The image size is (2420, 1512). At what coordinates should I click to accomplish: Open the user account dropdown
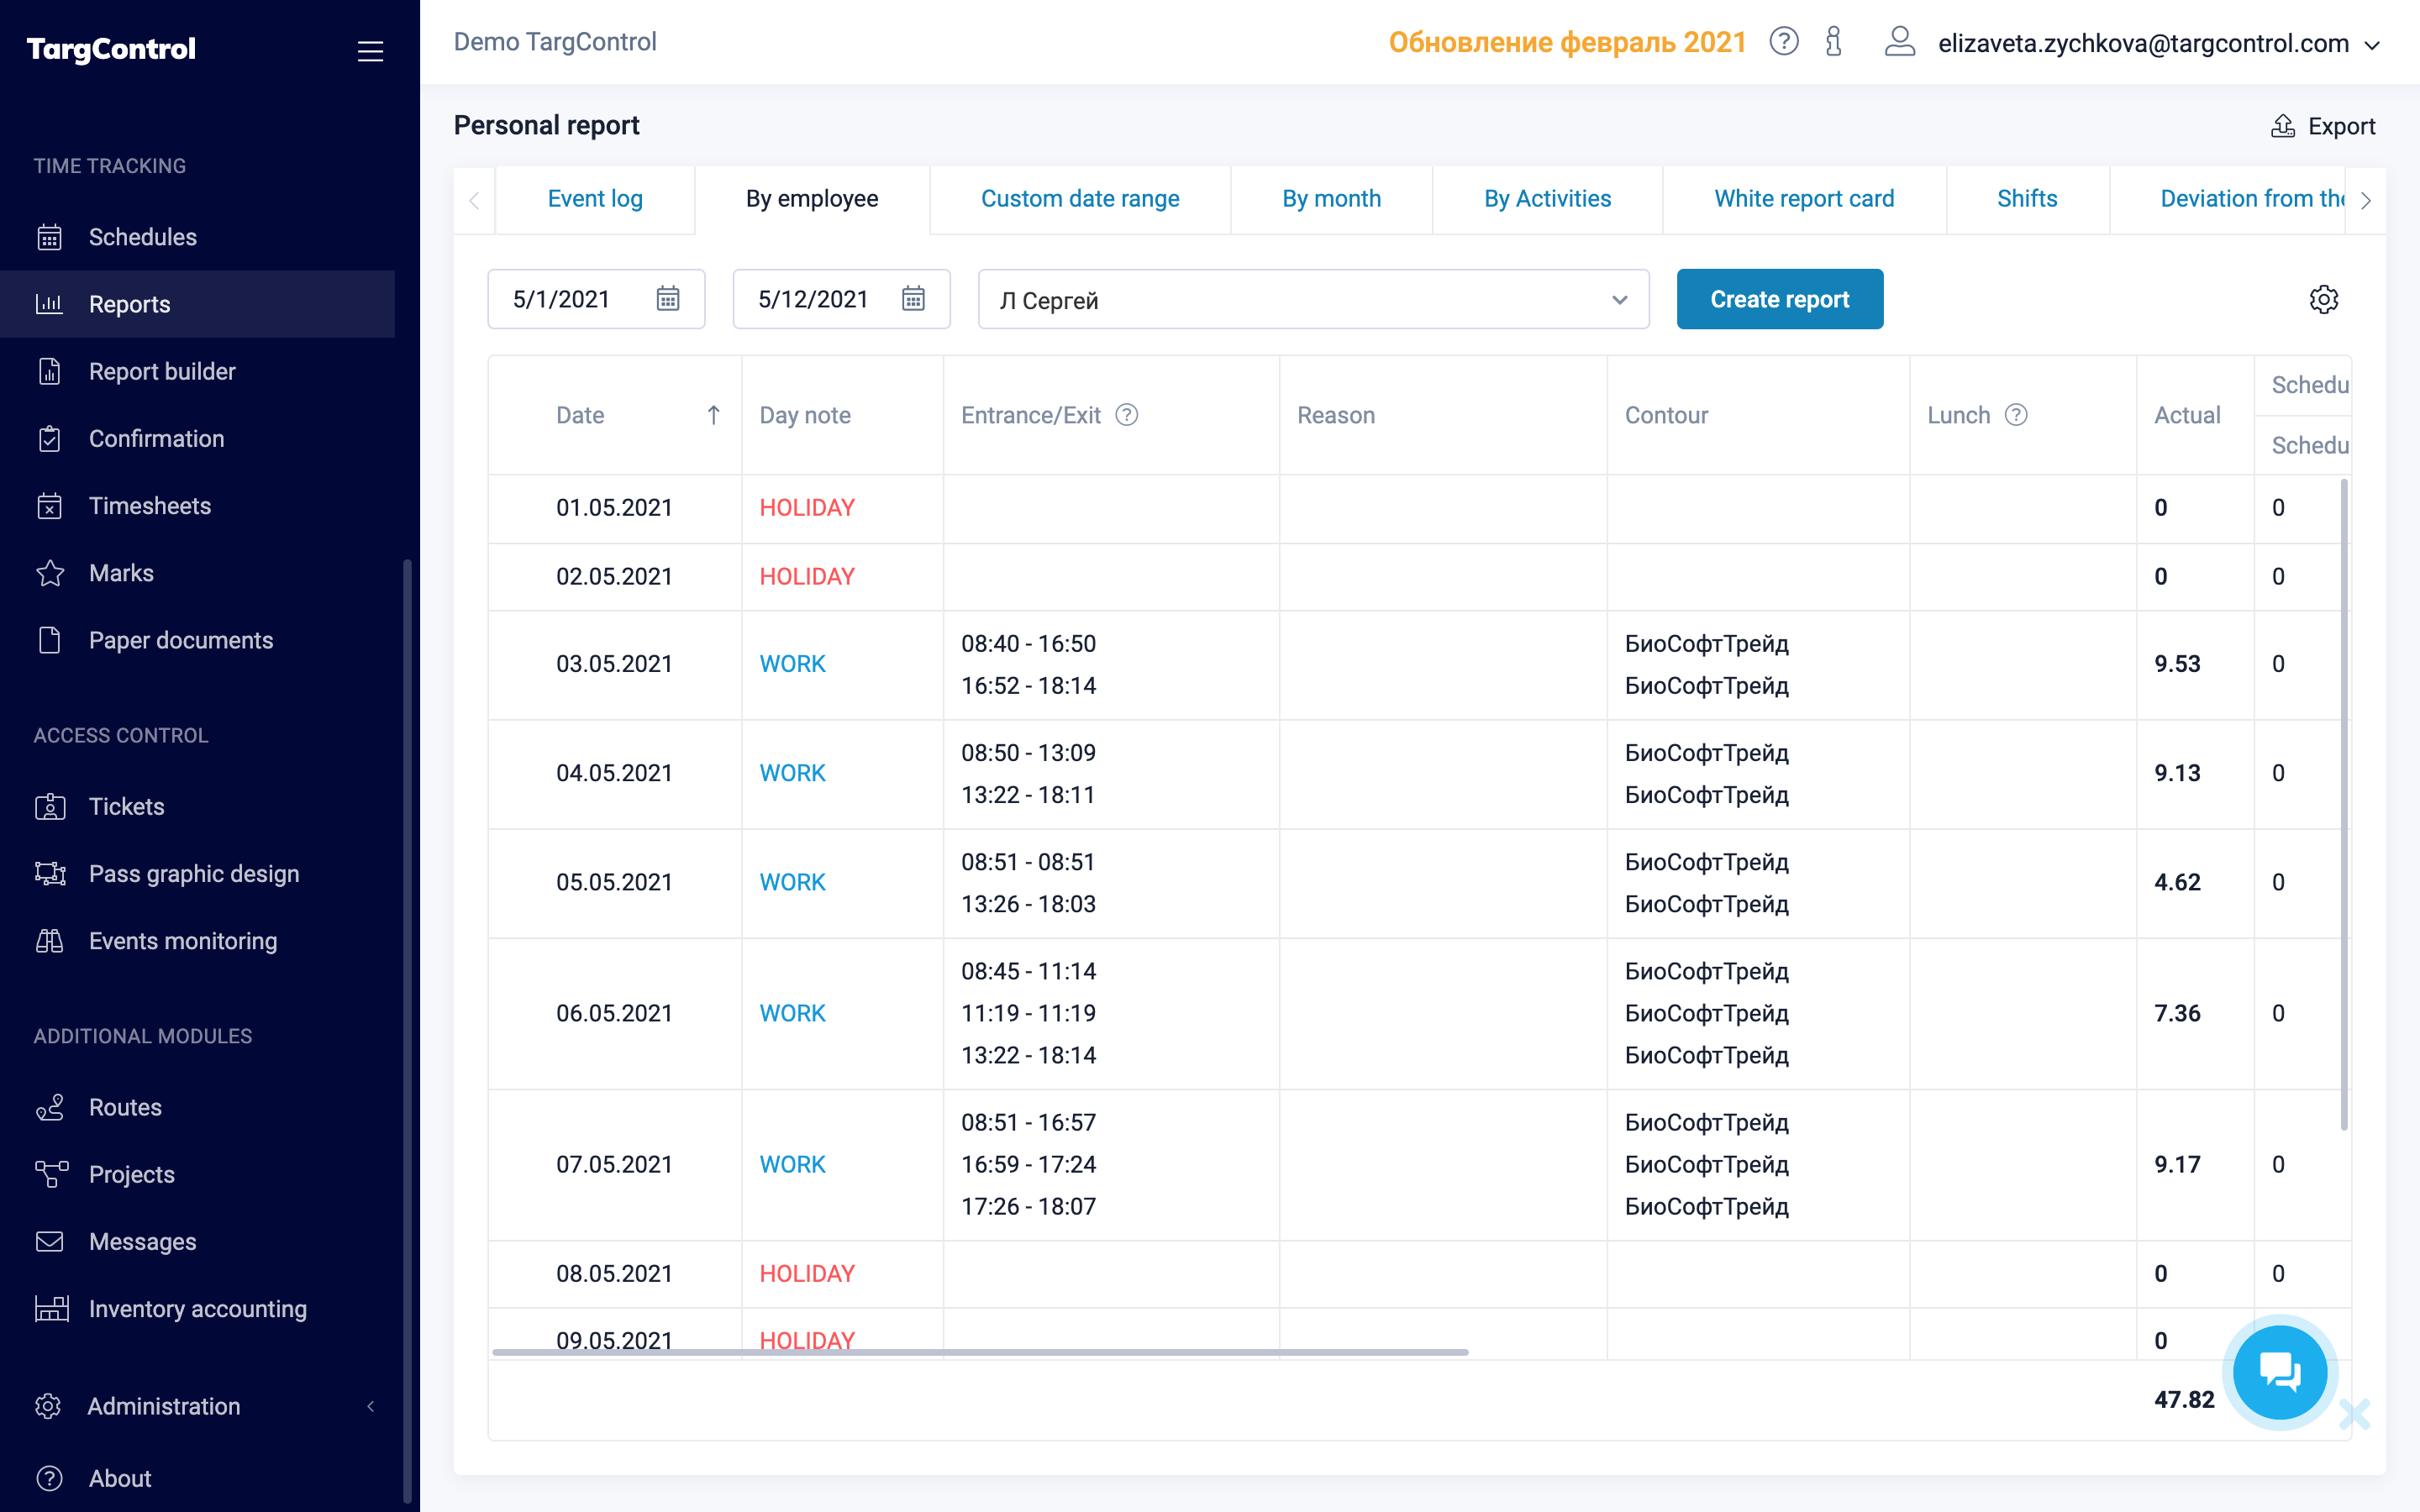tap(2371, 45)
